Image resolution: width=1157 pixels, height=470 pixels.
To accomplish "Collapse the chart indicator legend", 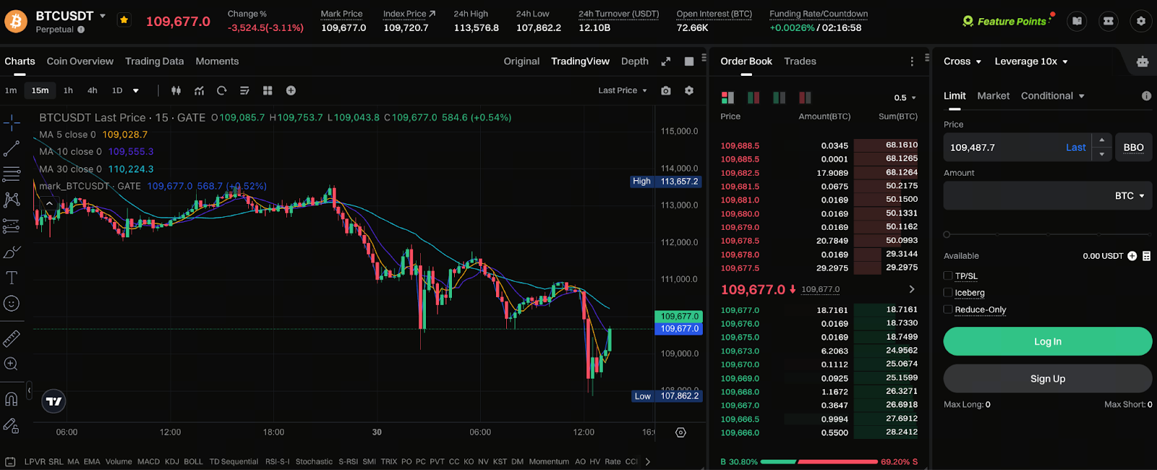I will [49, 204].
